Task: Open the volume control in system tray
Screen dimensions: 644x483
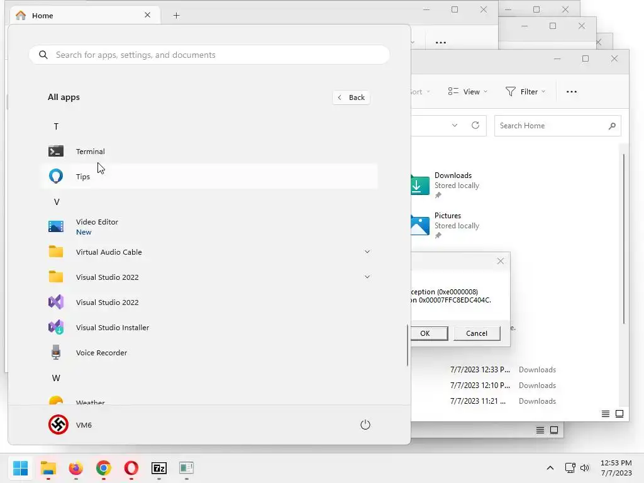Action: (584, 468)
